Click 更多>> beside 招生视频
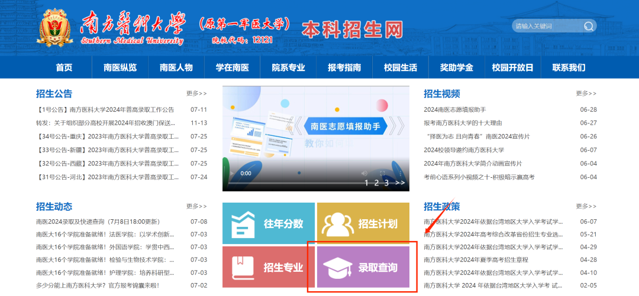This screenshot has width=639, height=296. (586, 94)
